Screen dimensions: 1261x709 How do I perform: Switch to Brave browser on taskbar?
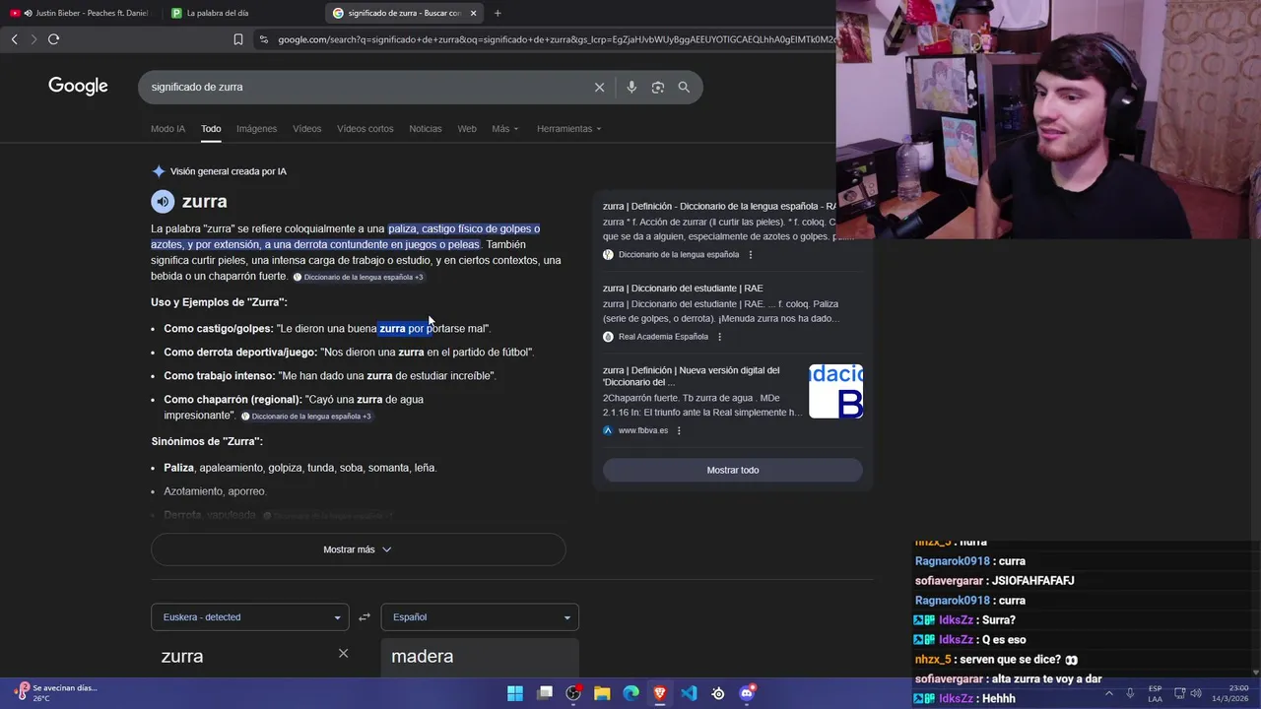660,693
